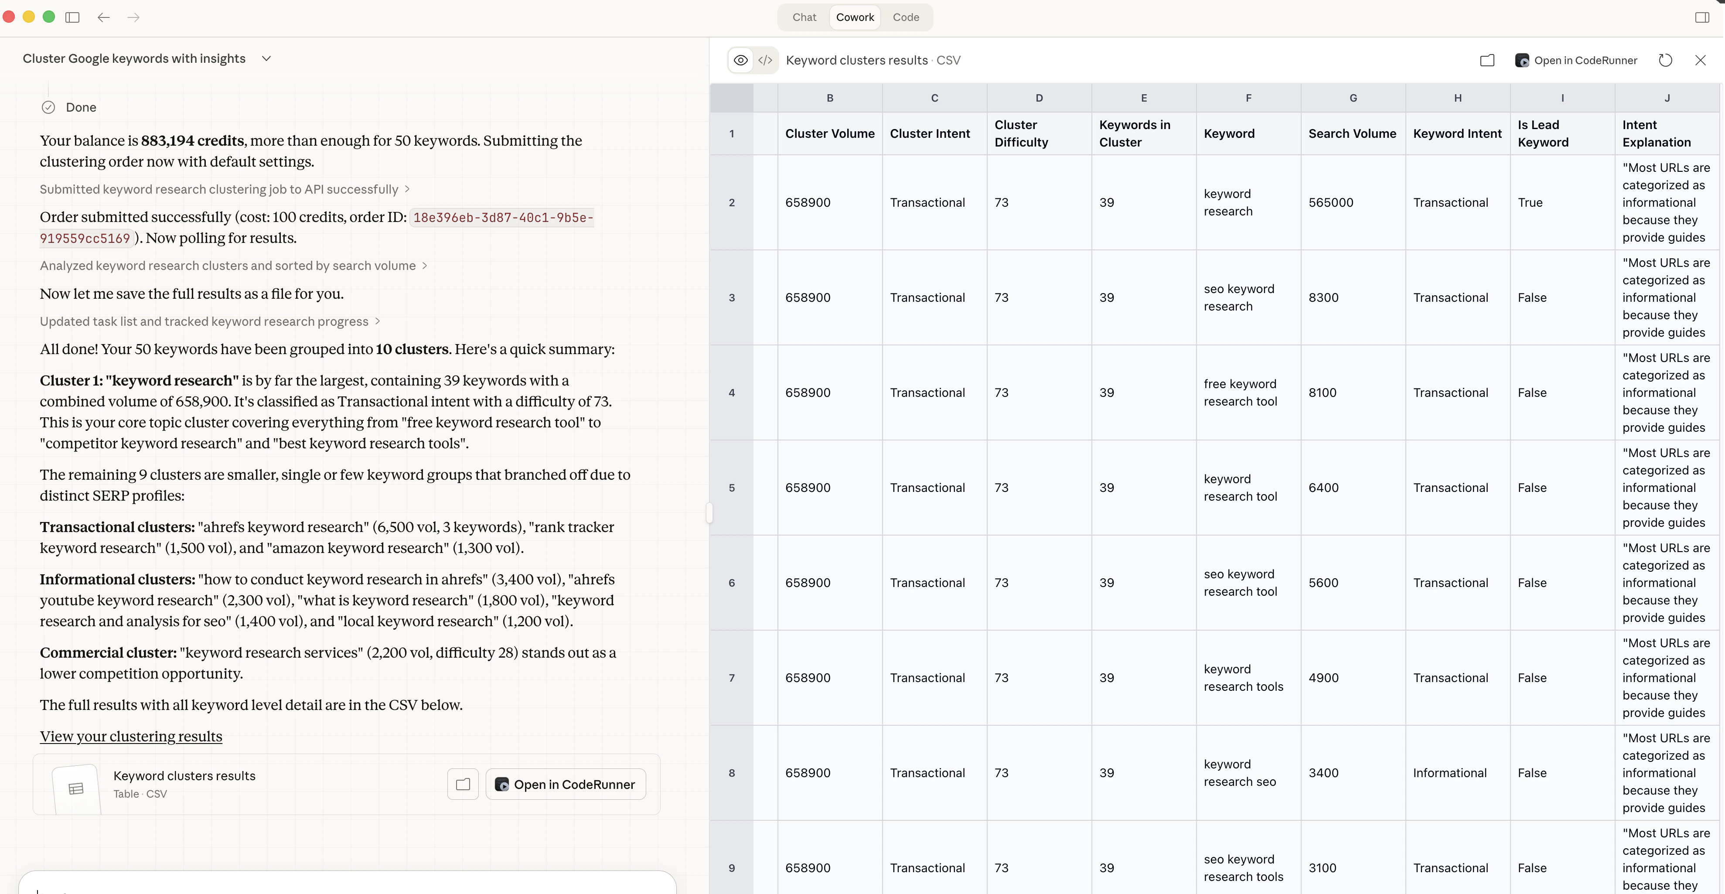Switch to the Chat tab
1725x894 pixels.
click(x=804, y=17)
